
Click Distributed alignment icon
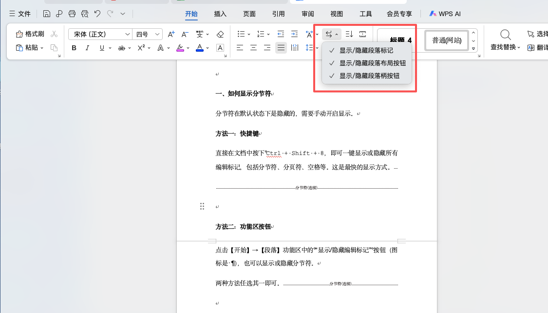295,48
